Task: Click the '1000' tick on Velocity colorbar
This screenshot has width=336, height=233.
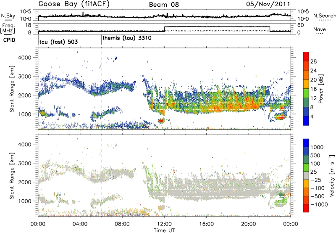Action: 317,147
